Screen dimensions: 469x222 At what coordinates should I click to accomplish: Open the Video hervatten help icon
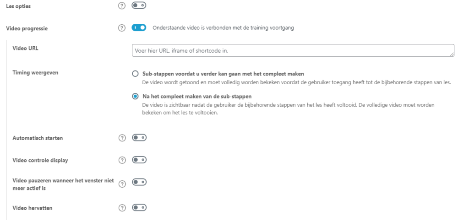point(121,208)
